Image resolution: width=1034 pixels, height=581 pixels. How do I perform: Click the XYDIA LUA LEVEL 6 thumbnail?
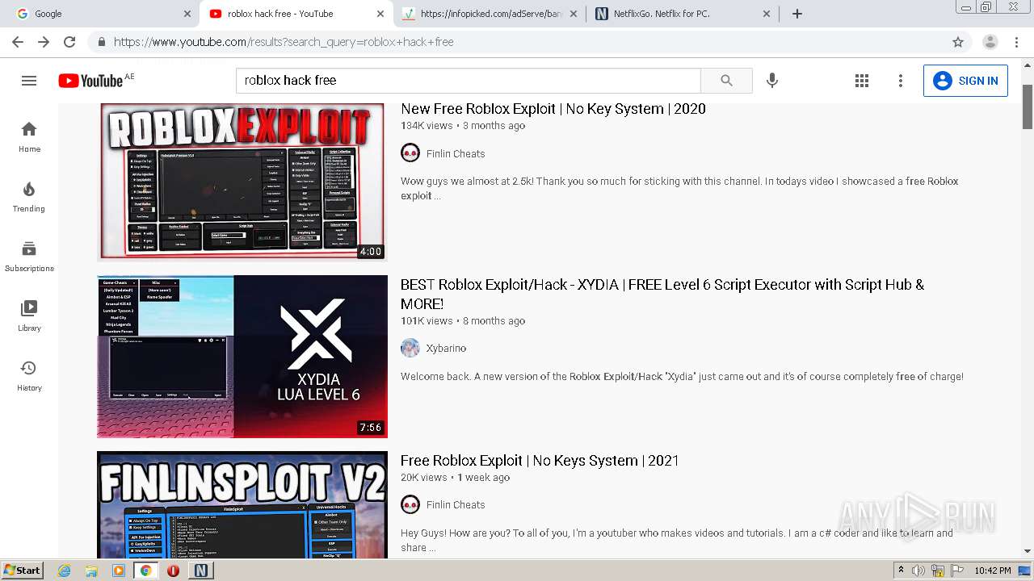242,357
